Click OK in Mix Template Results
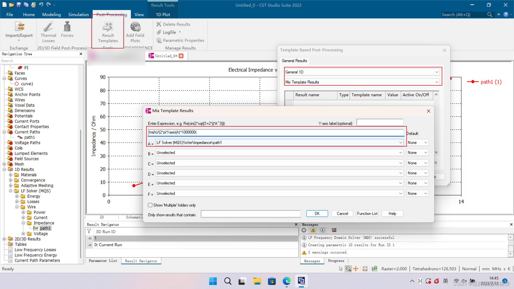The height and width of the screenshot is (289, 514). coord(317,214)
